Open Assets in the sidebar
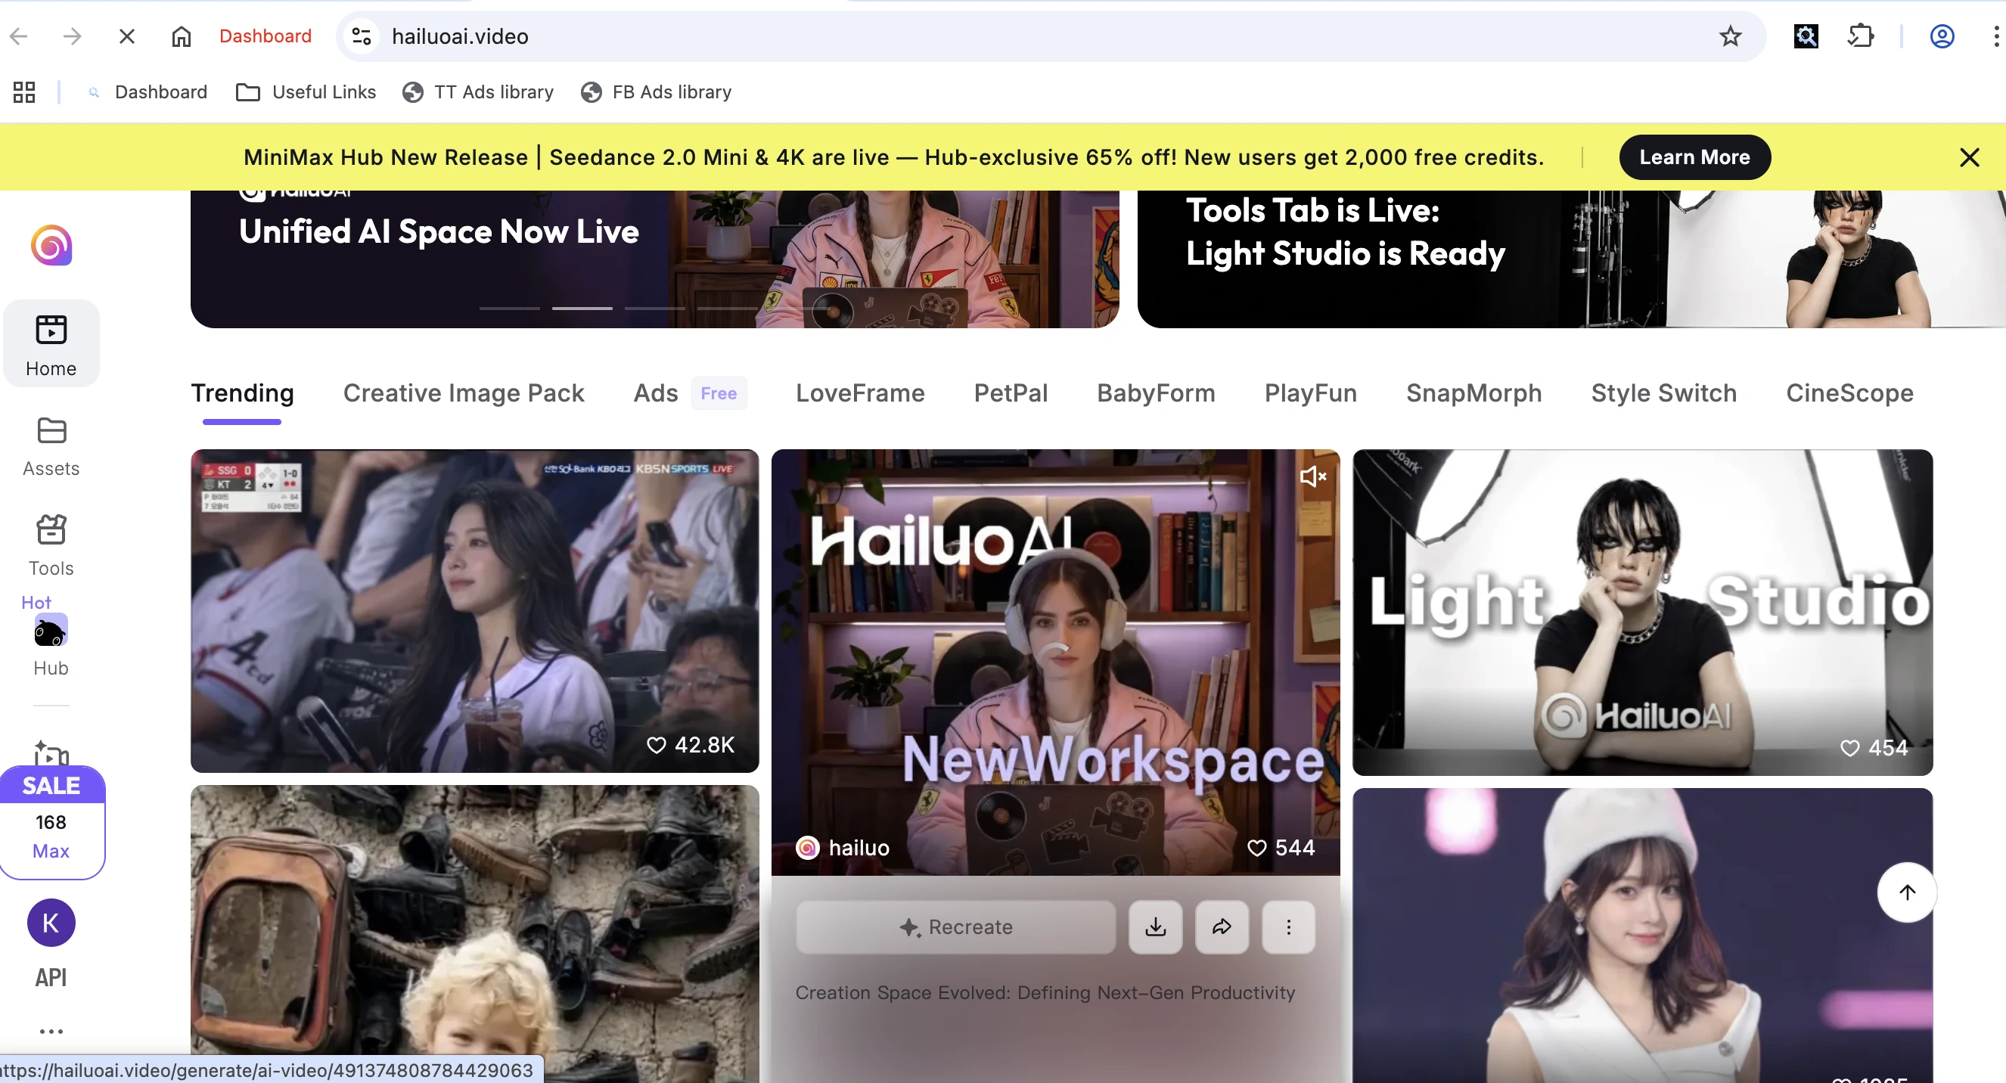 pyautogui.click(x=51, y=446)
